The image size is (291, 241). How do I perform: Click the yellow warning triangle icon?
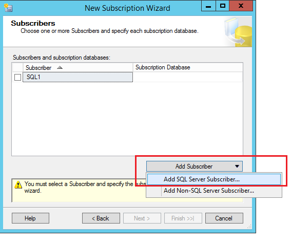[x=18, y=184]
